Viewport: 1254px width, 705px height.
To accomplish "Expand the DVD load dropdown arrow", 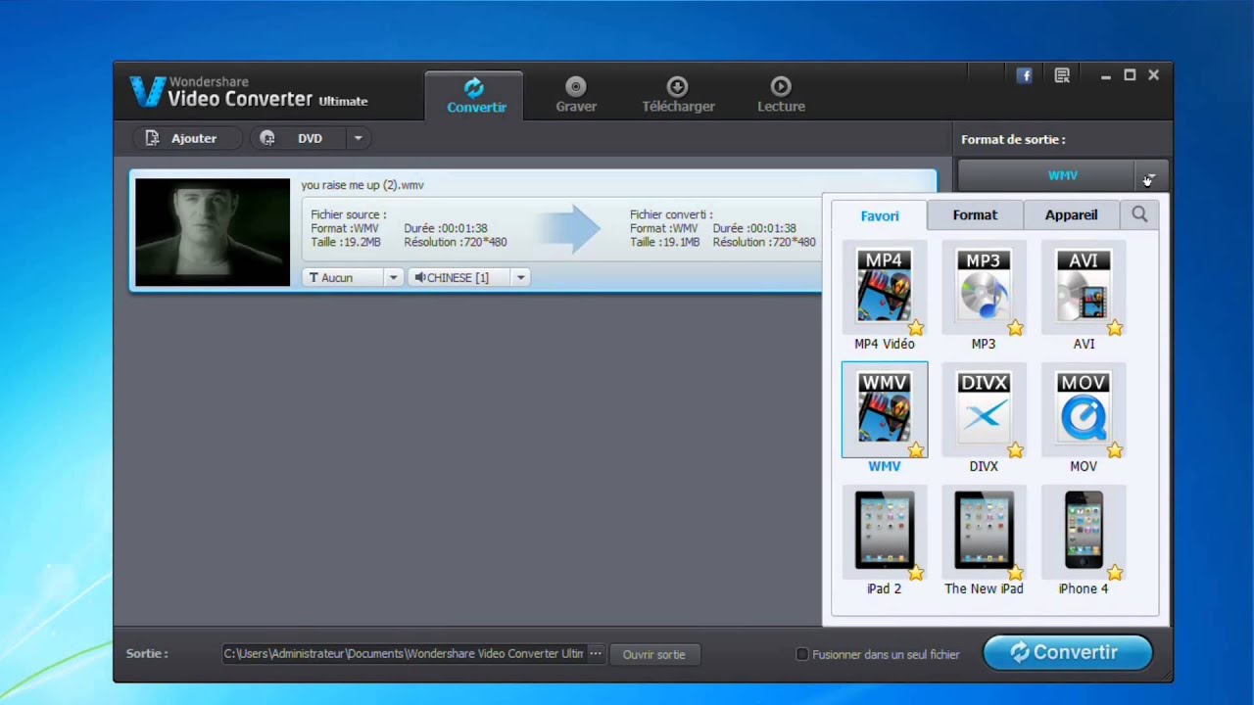I will [358, 138].
